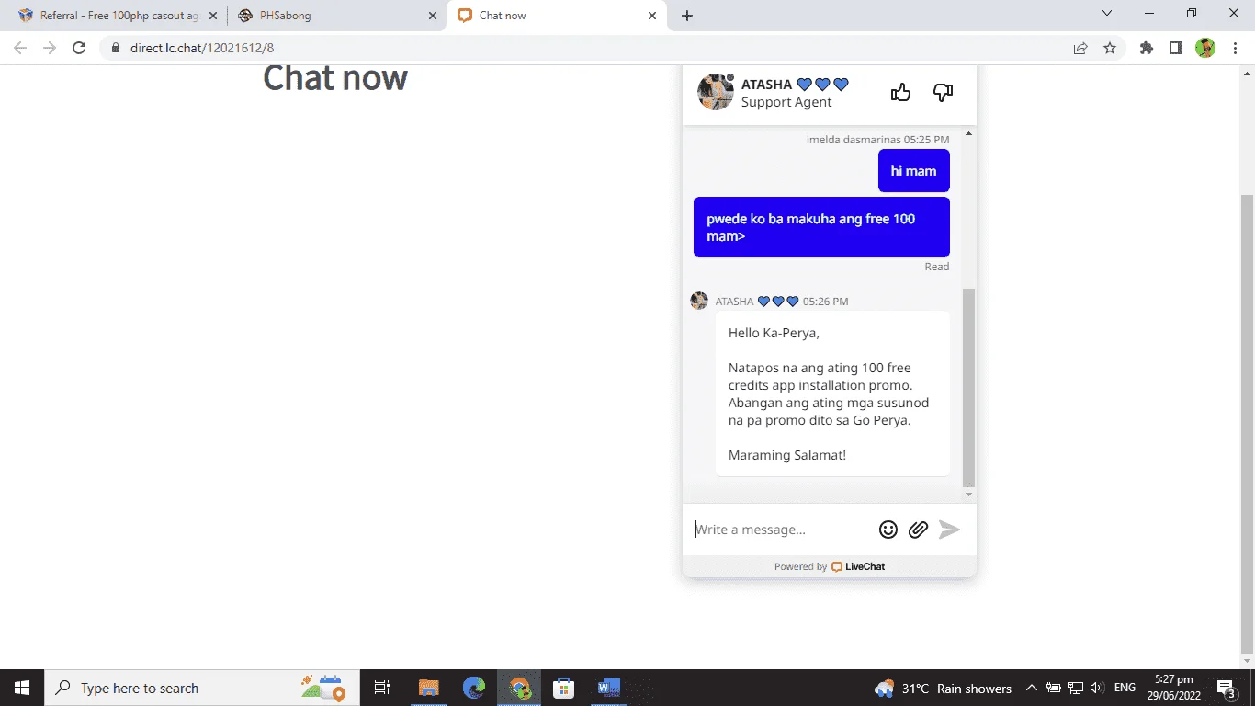
Task: Open File Explorer from the taskbar
Action: click(x=429, y=688)
